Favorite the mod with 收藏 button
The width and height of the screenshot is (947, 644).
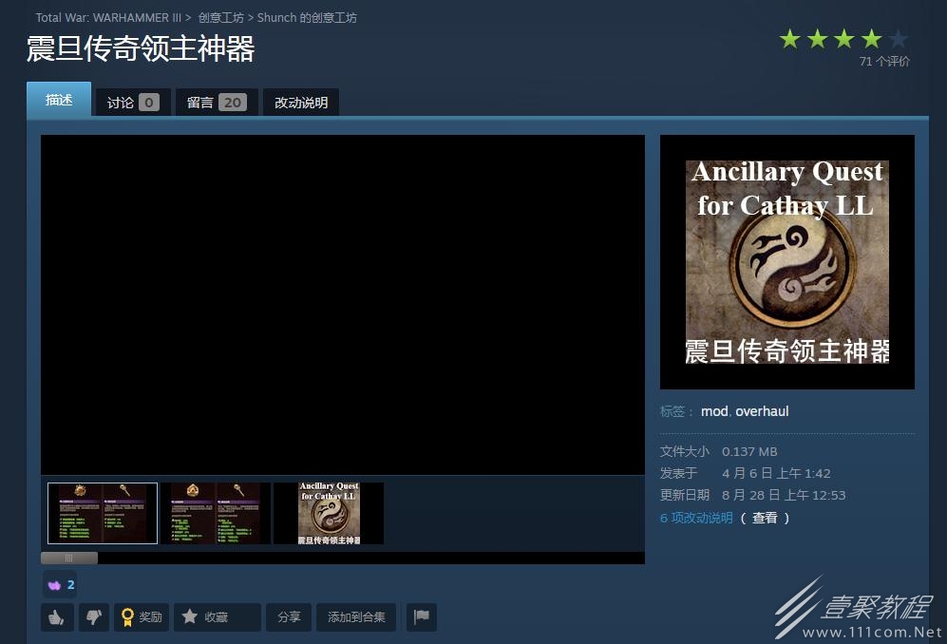(218, 616)
